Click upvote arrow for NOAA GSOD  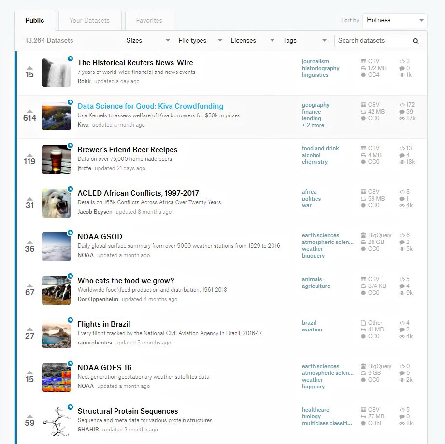(x=29, y=242)
